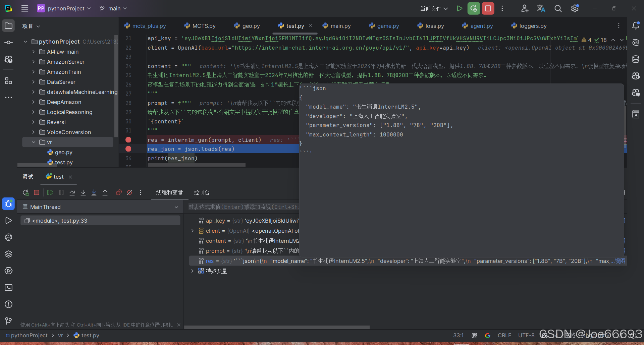Open Structure tool window icon
The image size is (644, 345).
tap(8, 80)
